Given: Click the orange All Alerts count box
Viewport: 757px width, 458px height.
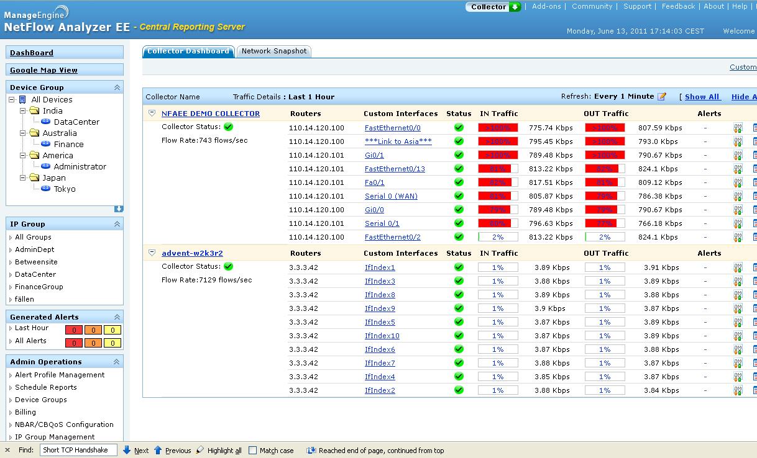Looking at the screenshot, I should (x=93, y=343).
